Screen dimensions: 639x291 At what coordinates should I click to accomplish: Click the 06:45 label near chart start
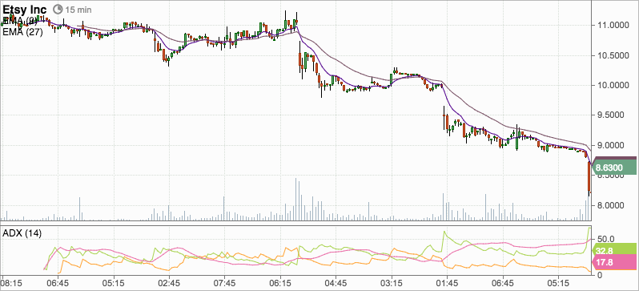pyautogui.click(x=58, y=283)
